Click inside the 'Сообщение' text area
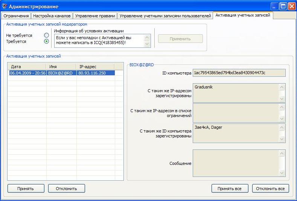Viewport: 297px width, 201px height. [236, 163]
